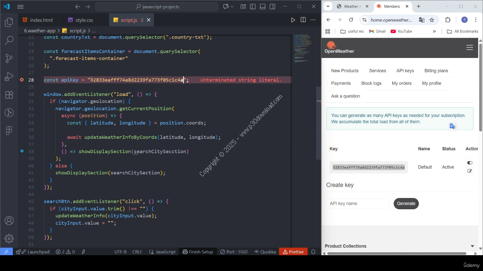The width and height of the screenshot is (483, 271).
Task: Open Source Control view
Action: (9, 58)
